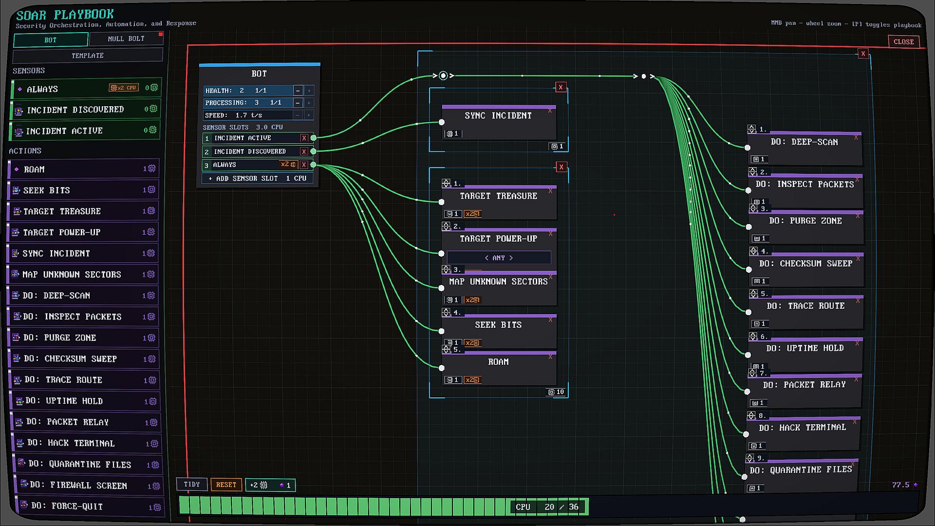Remove the ALWAYS sensor slot with its X
935x526 pixels.
(304, 165)
